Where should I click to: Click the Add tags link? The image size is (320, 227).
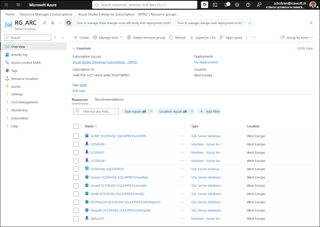click(79, 91)
